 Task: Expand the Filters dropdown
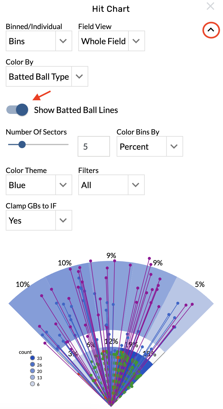[x=111, y=185]
